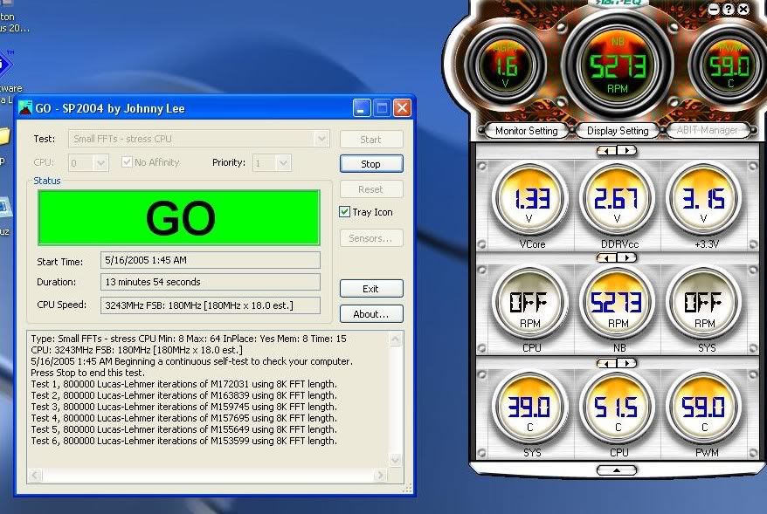Click log line 'Test 3' with M159745
Viewport: 767px width, 514px height.
coord(184,407)
